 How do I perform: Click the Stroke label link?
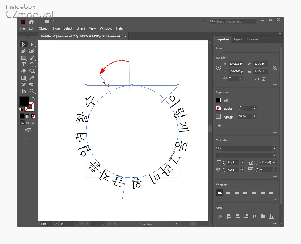[x=228, y=109]
